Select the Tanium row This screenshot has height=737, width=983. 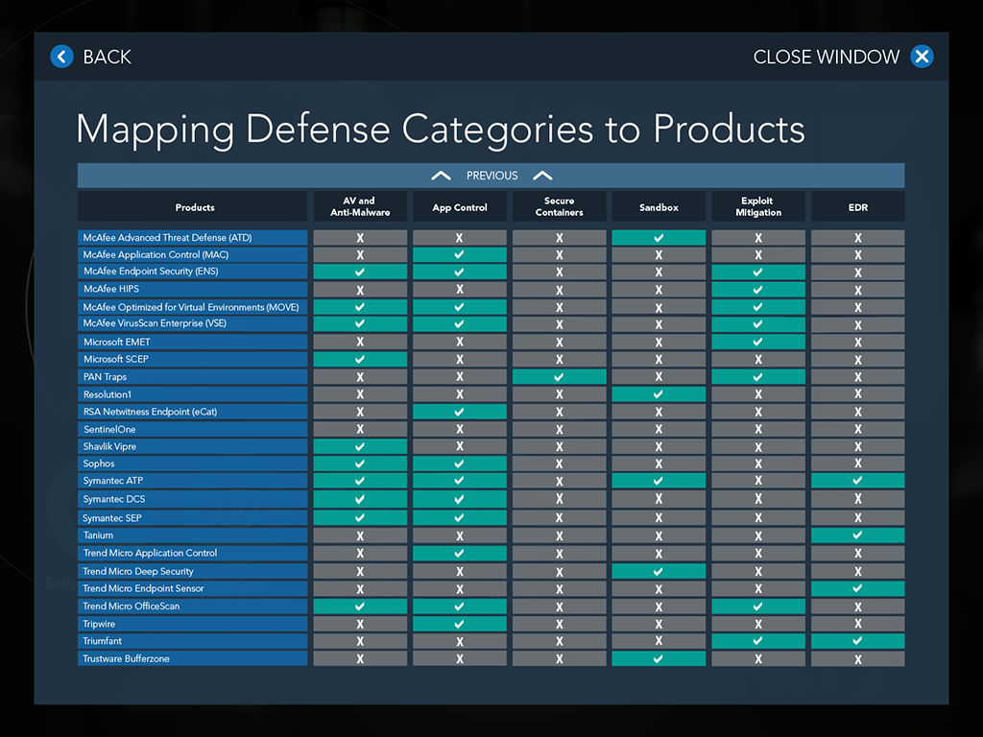click(192, 535)
